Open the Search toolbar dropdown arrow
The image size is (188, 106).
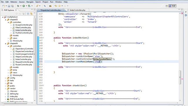coord(40,6)
